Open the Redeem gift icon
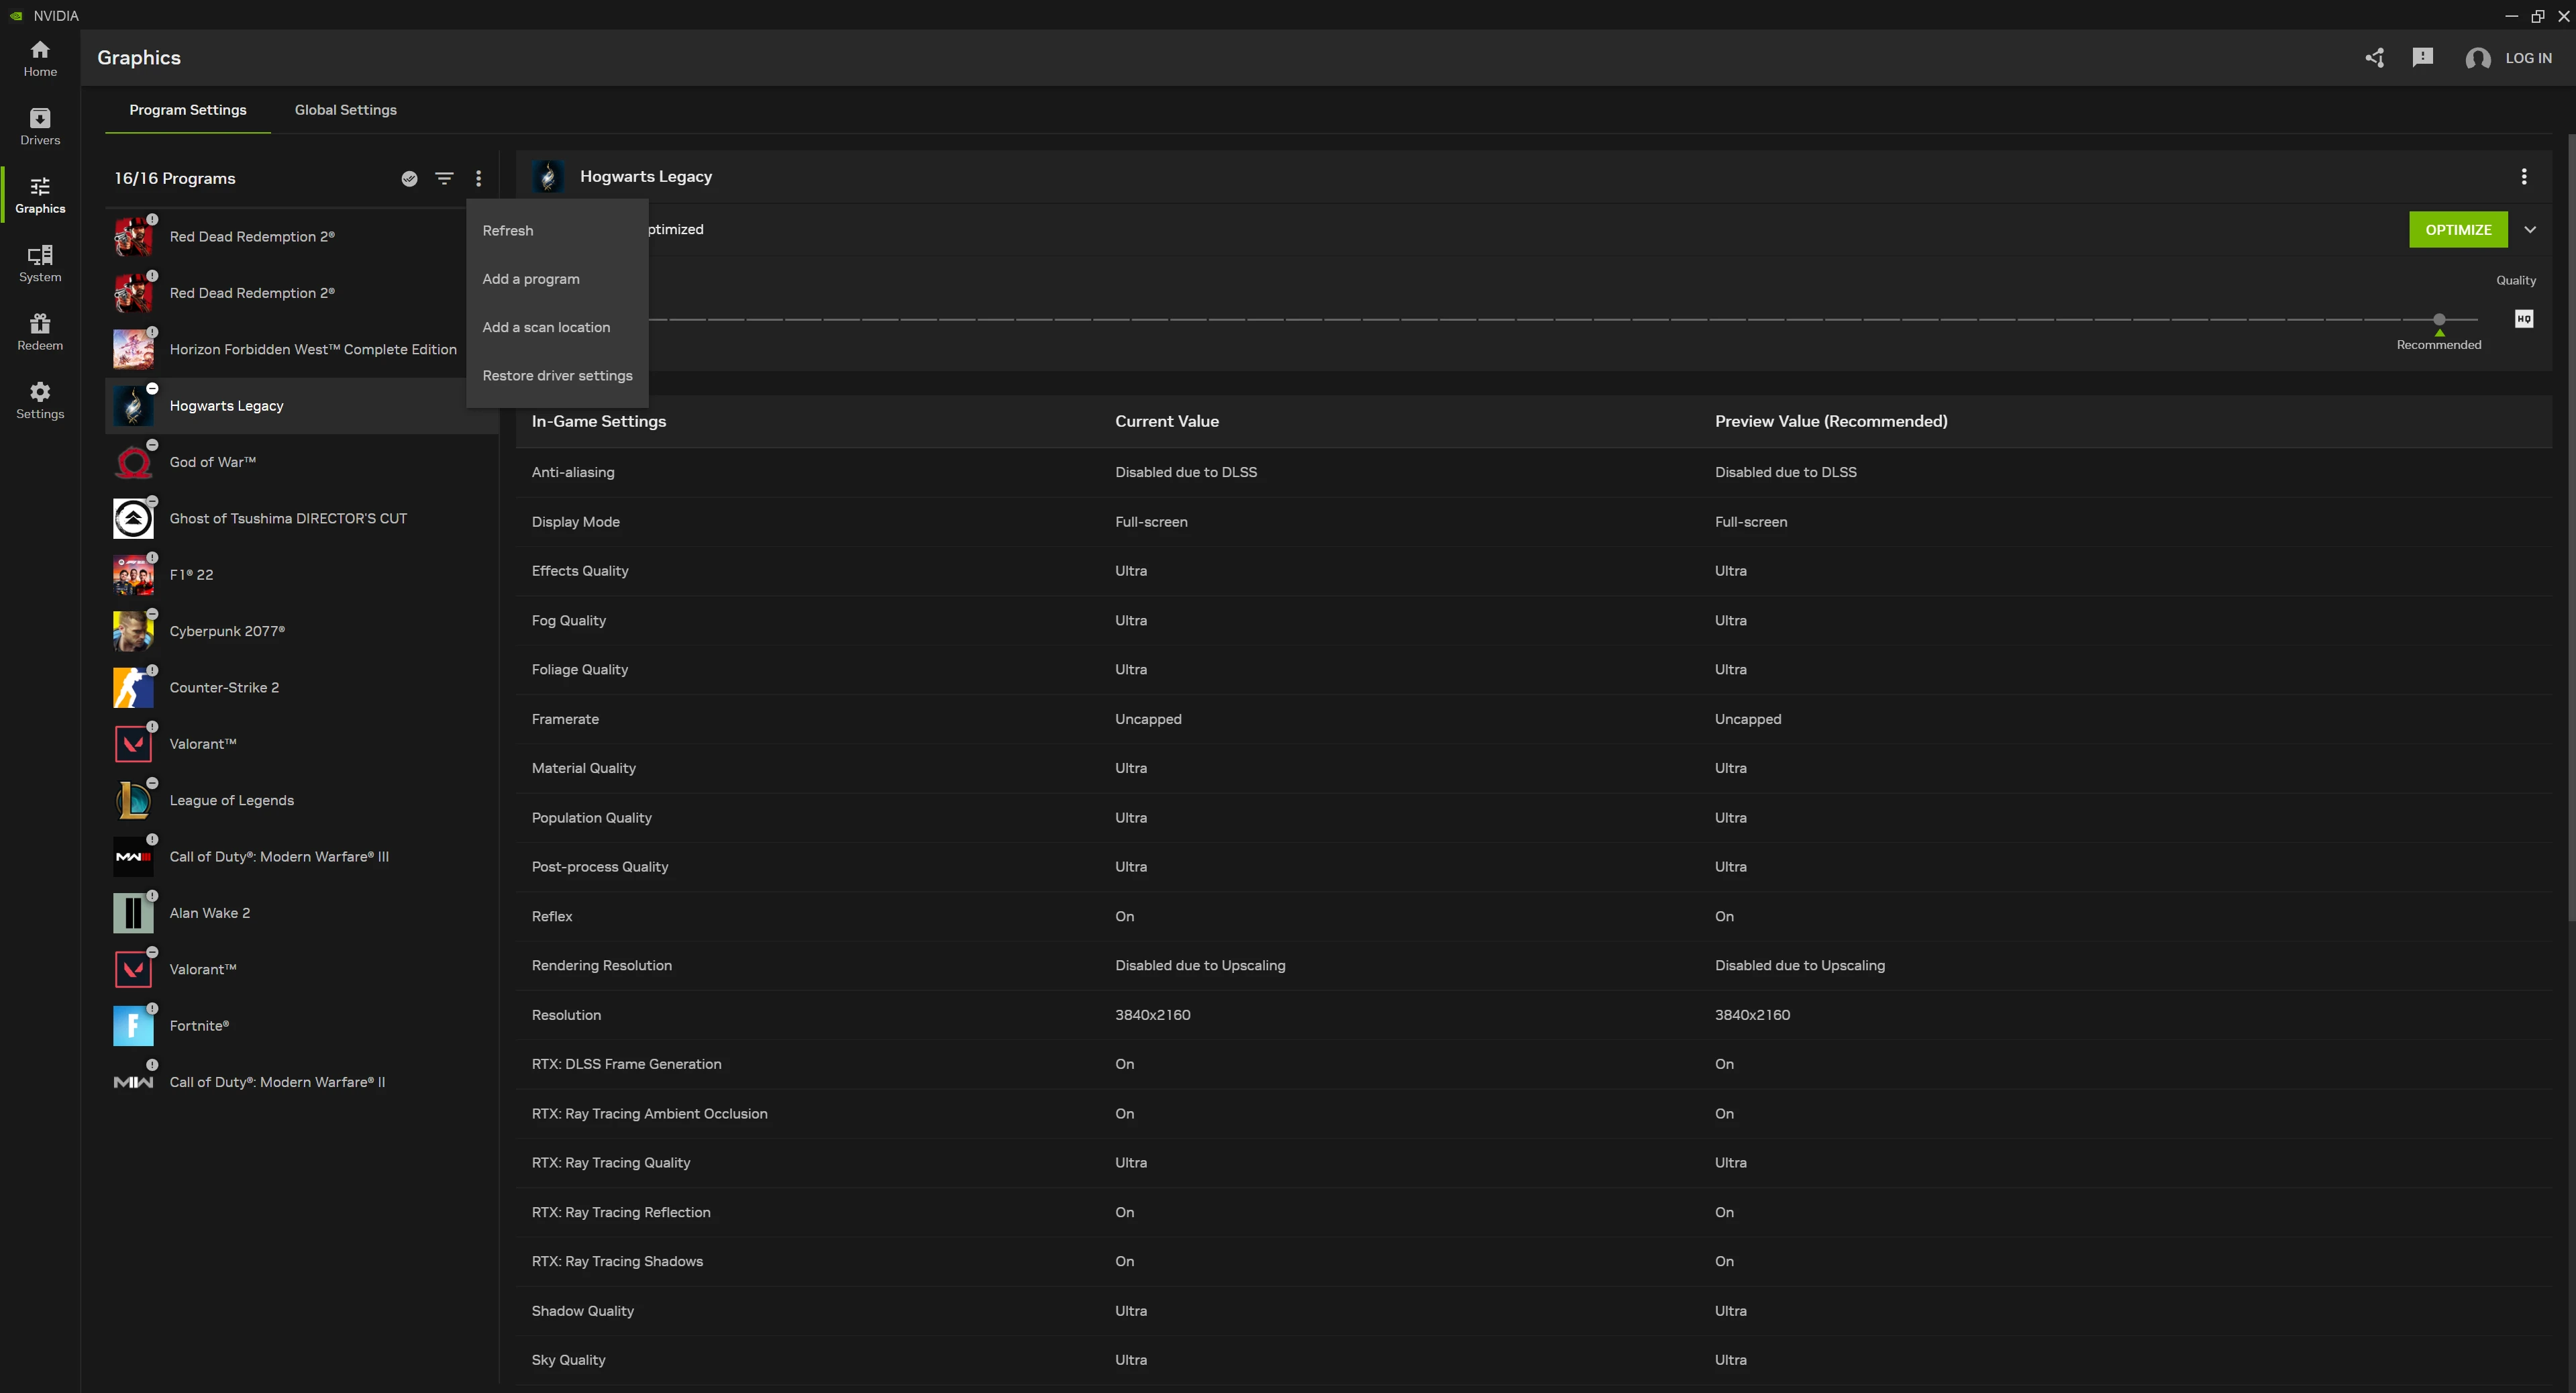The width and height of the screenshot is (2576, 1393). pos(40,332)
